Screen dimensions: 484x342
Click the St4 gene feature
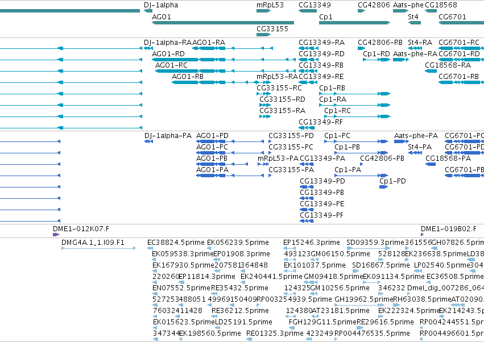pyautogui.click(x=415, y=23)
